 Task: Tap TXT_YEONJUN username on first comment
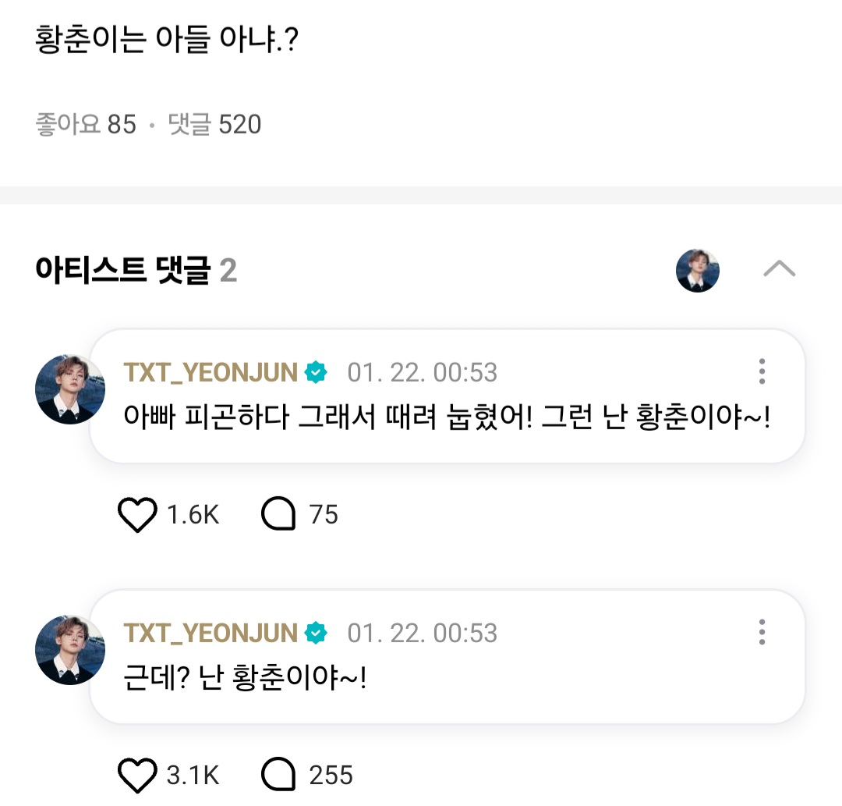pos(210,372)
